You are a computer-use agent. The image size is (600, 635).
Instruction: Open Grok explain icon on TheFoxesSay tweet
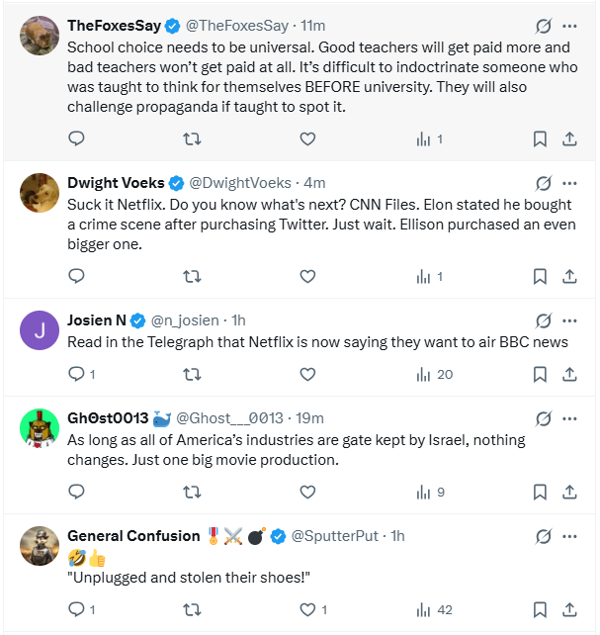543,26
